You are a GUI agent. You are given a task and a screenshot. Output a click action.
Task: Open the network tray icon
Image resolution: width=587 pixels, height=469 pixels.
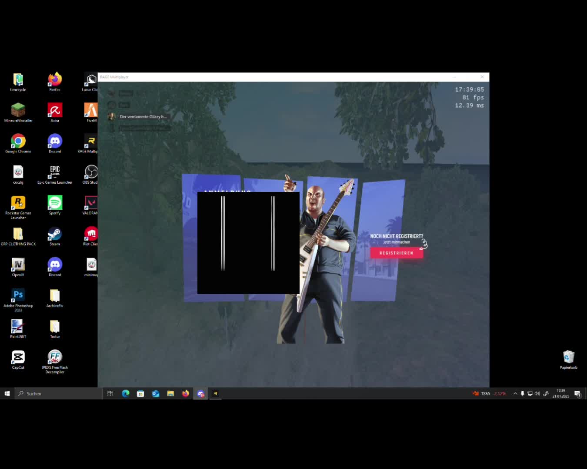[x=530, y=393]
